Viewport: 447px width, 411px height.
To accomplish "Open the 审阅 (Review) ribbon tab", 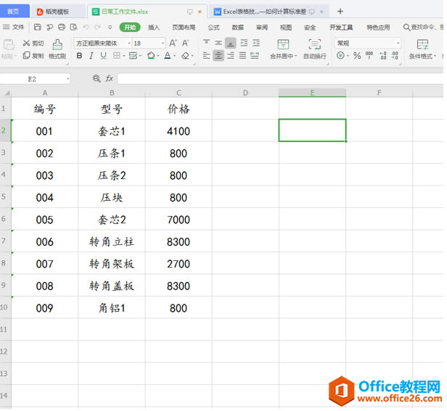I will [x=262, y=28].
